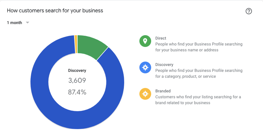Viewport: 263px width, 132px height.
Task: Click the Direct description about business name
Action: click(199, 47)
